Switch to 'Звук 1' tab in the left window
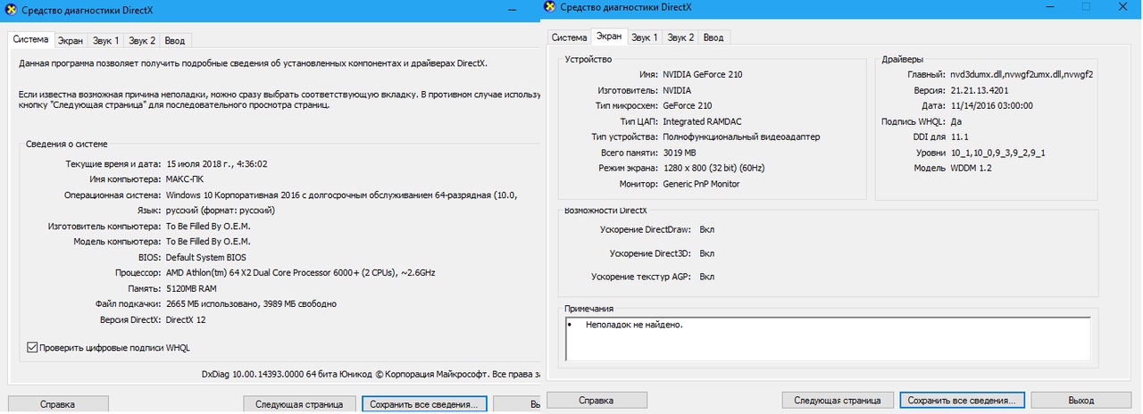This screenshot has height=414, width=1143. tap(105, 40)
